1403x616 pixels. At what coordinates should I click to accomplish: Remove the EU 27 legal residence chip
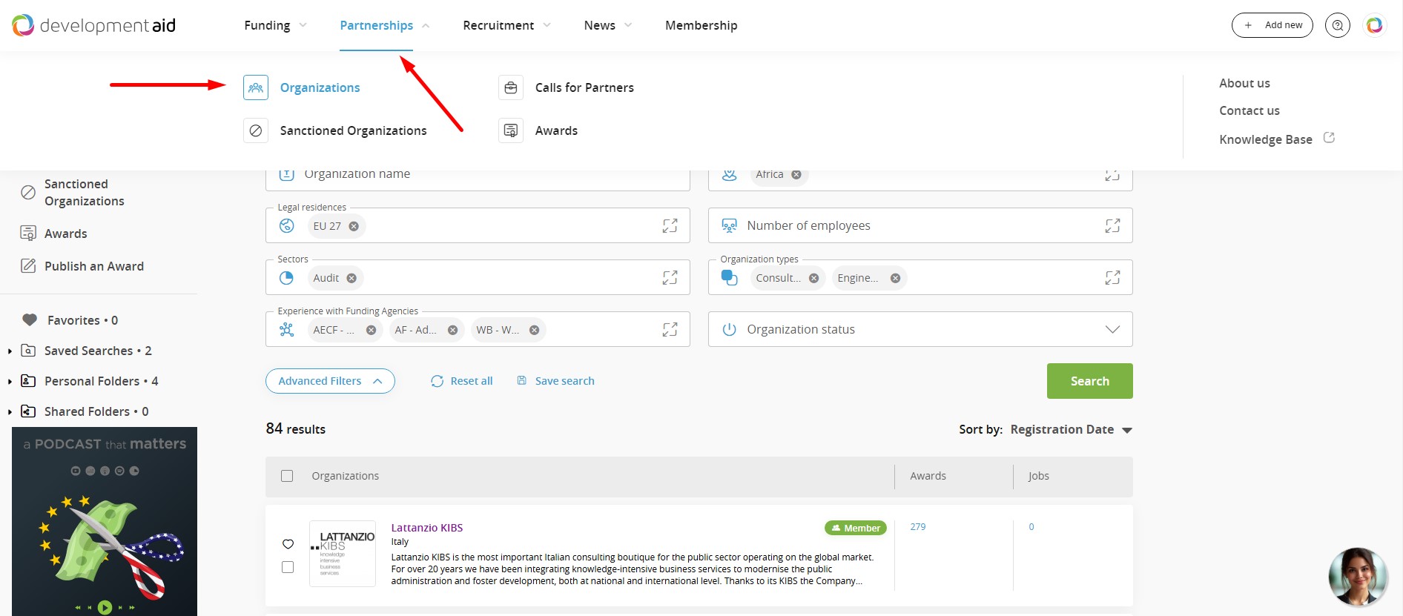(x=354, y=226)
